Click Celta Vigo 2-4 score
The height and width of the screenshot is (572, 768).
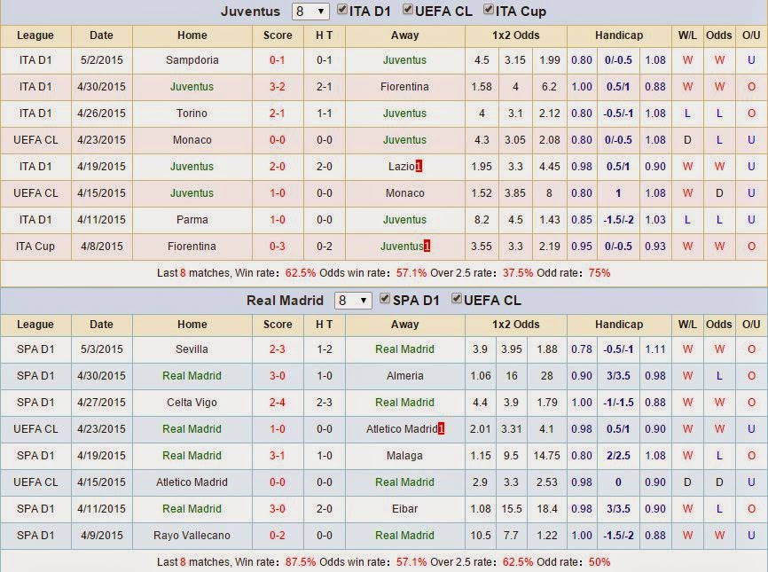(x=278, y=403)
